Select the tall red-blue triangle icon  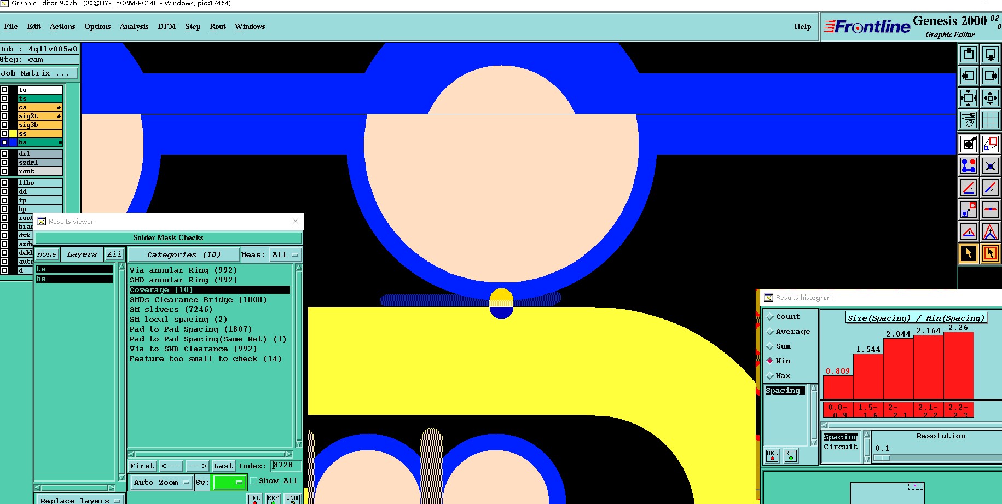991,231
